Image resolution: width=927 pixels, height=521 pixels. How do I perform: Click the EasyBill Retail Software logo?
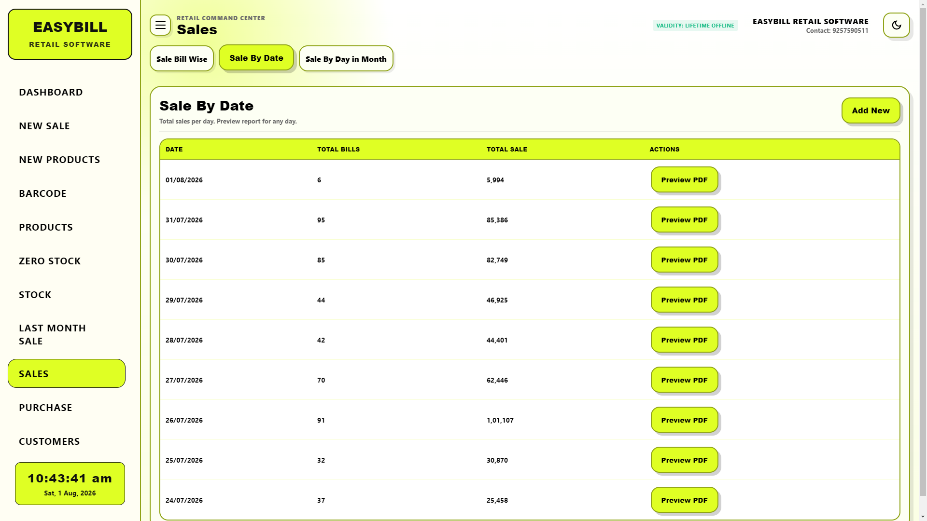click(x=70, y=34)
